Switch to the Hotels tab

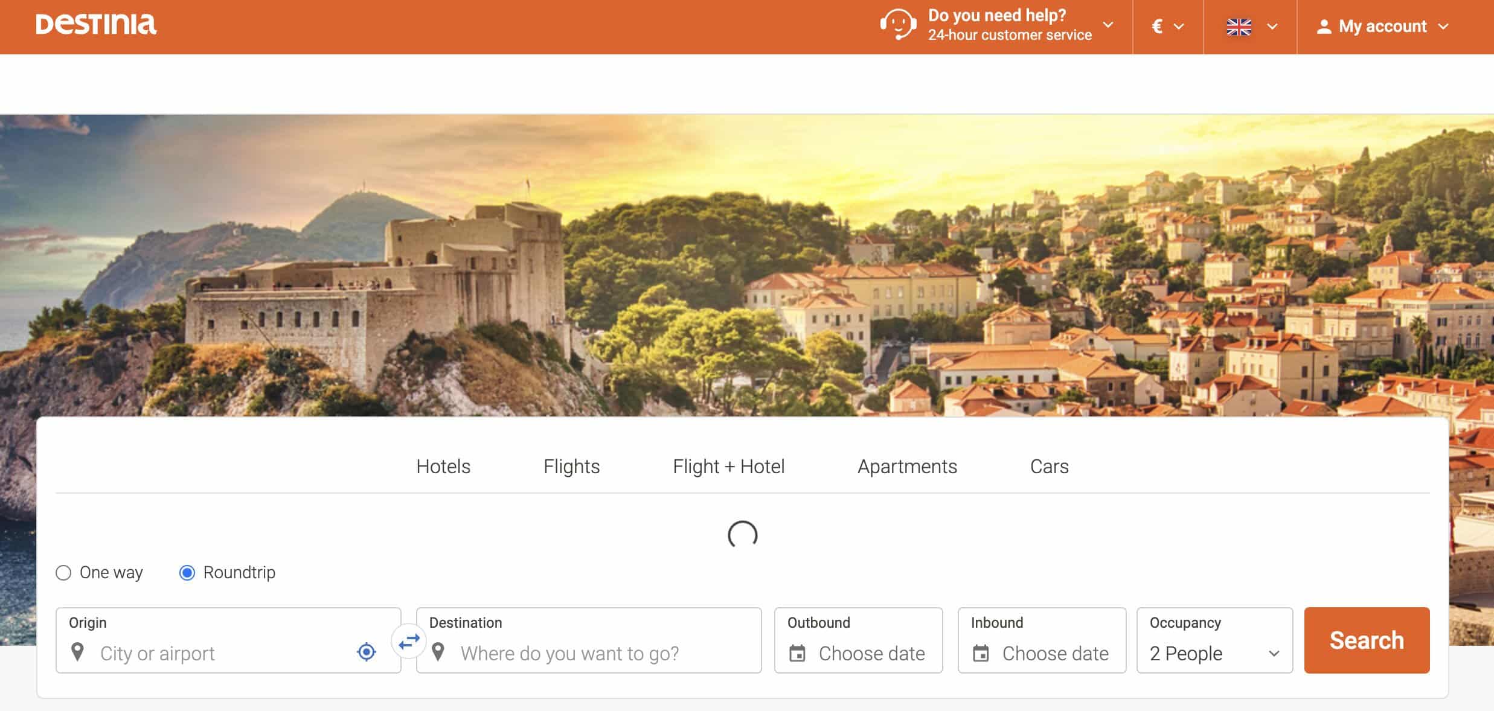point(442,465)
